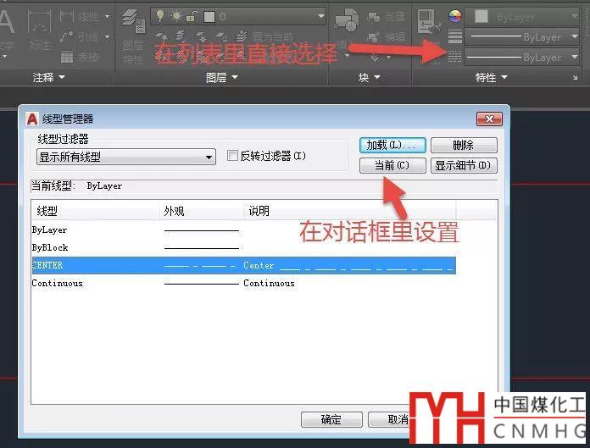
Task: Click layer 0 color swatch in layer dropdown
Action: [x=209, y=16]
